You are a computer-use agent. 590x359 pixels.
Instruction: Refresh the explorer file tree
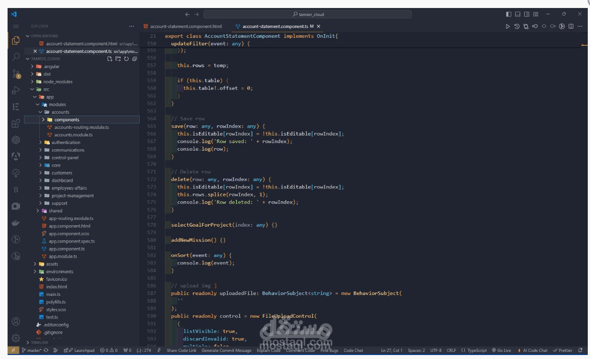pyautogui.click(x=126, y=59)
